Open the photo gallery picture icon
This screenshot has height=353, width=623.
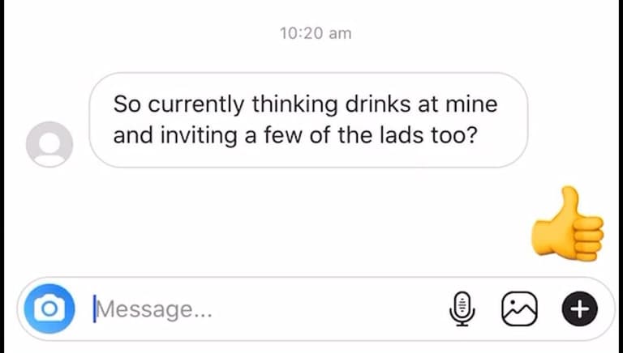click(x=519, y=308)
